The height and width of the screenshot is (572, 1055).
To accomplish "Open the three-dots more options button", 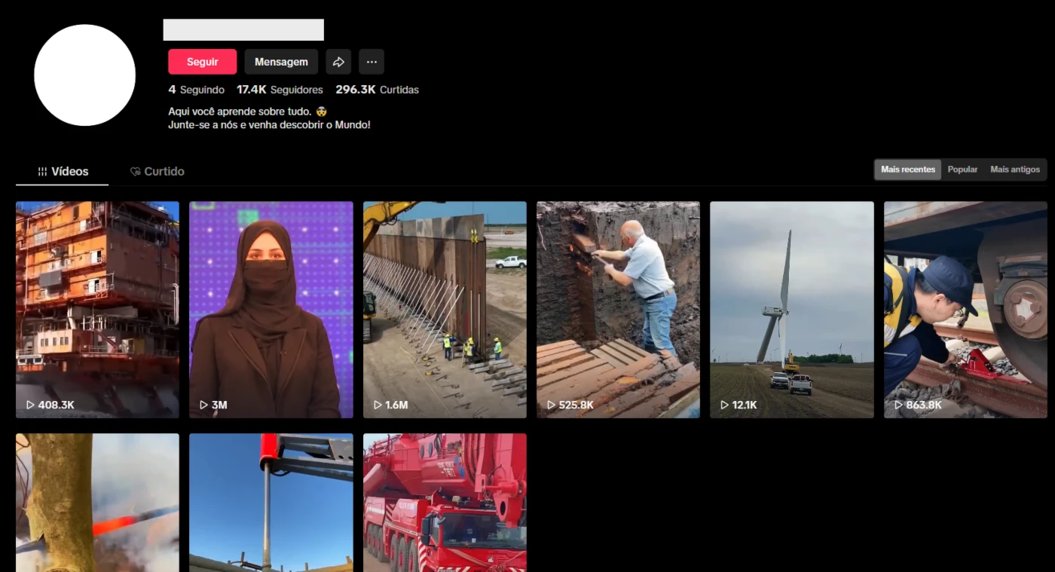I will point(372,62).
